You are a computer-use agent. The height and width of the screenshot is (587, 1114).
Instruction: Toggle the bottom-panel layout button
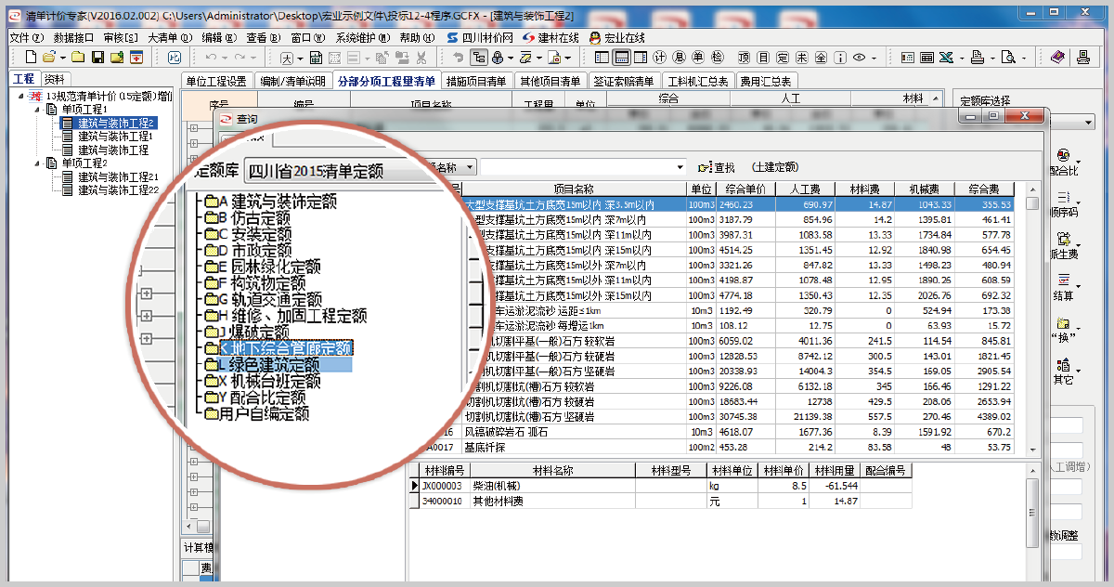tap(623, 58)
